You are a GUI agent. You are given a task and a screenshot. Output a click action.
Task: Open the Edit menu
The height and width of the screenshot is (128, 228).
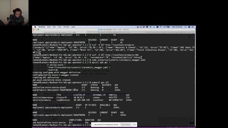pyautogui.click(x=54, y=27)
